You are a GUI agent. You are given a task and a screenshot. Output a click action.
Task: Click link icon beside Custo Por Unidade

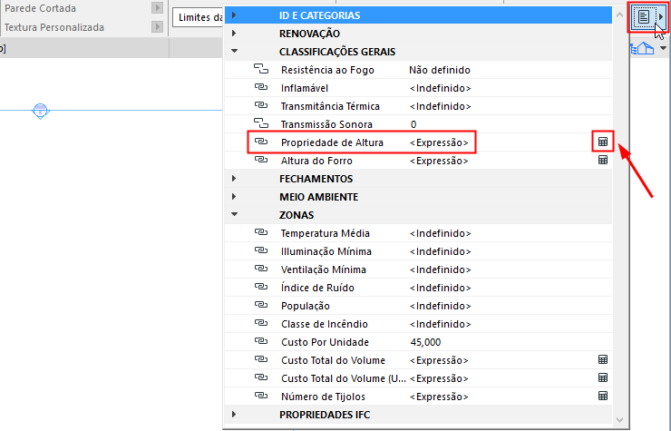pyautogui.click(x=261, y=341)
